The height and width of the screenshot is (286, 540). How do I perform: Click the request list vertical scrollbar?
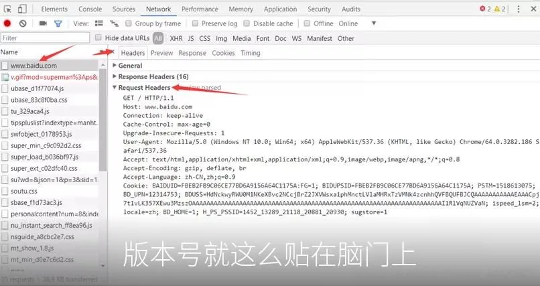pyautogui.click(x=103, y=121)
